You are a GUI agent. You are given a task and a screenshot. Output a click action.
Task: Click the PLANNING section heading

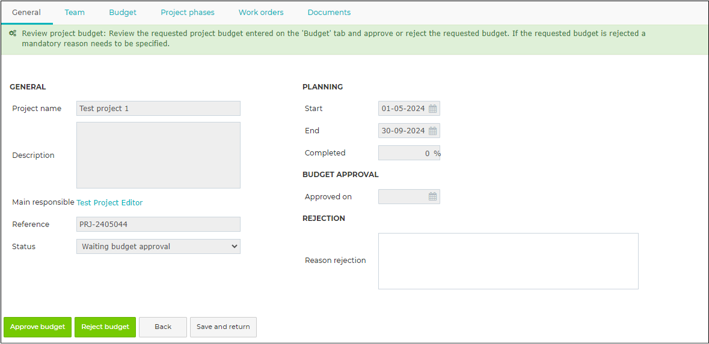click(322, 87)
